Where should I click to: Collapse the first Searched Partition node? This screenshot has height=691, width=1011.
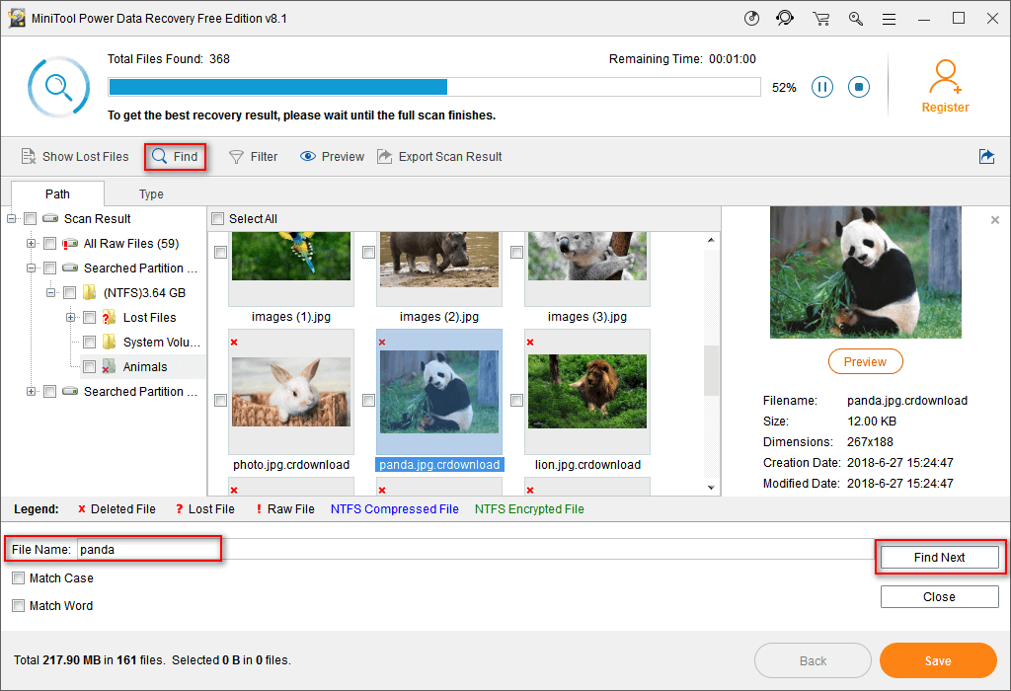pyautogui.click(x=31, y=269)
